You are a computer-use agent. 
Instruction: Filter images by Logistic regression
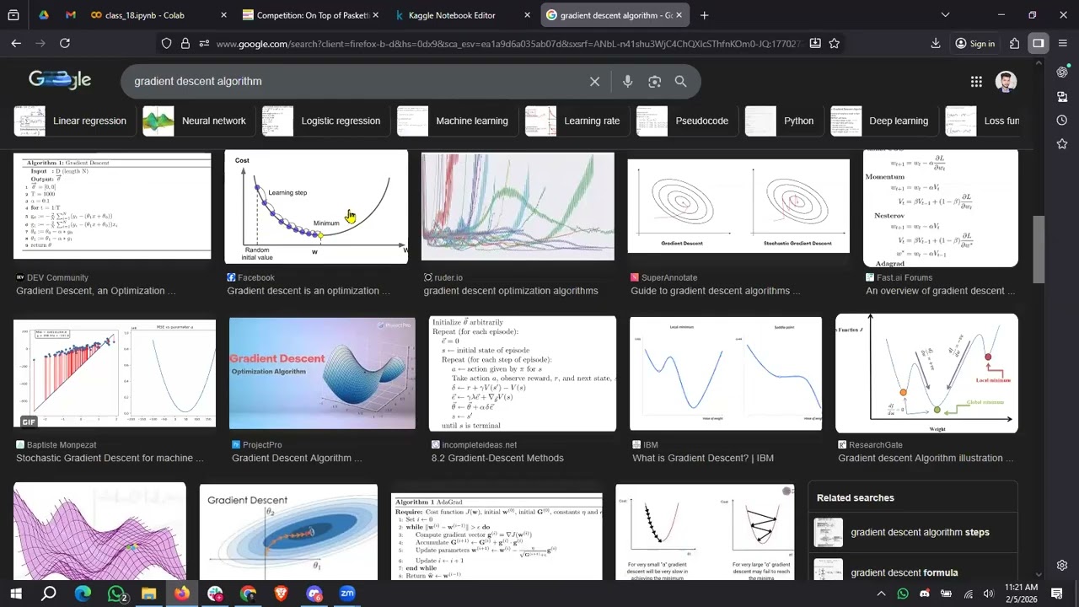tap(322, 121)
